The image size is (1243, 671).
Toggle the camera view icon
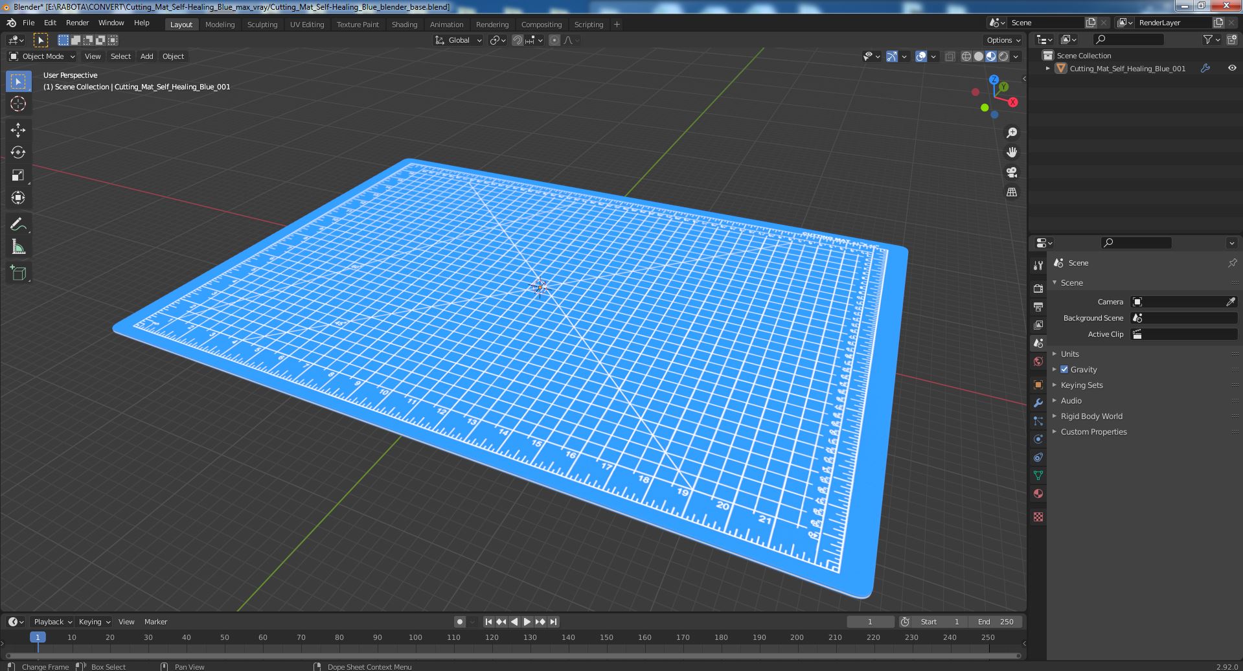[1011, 172]
